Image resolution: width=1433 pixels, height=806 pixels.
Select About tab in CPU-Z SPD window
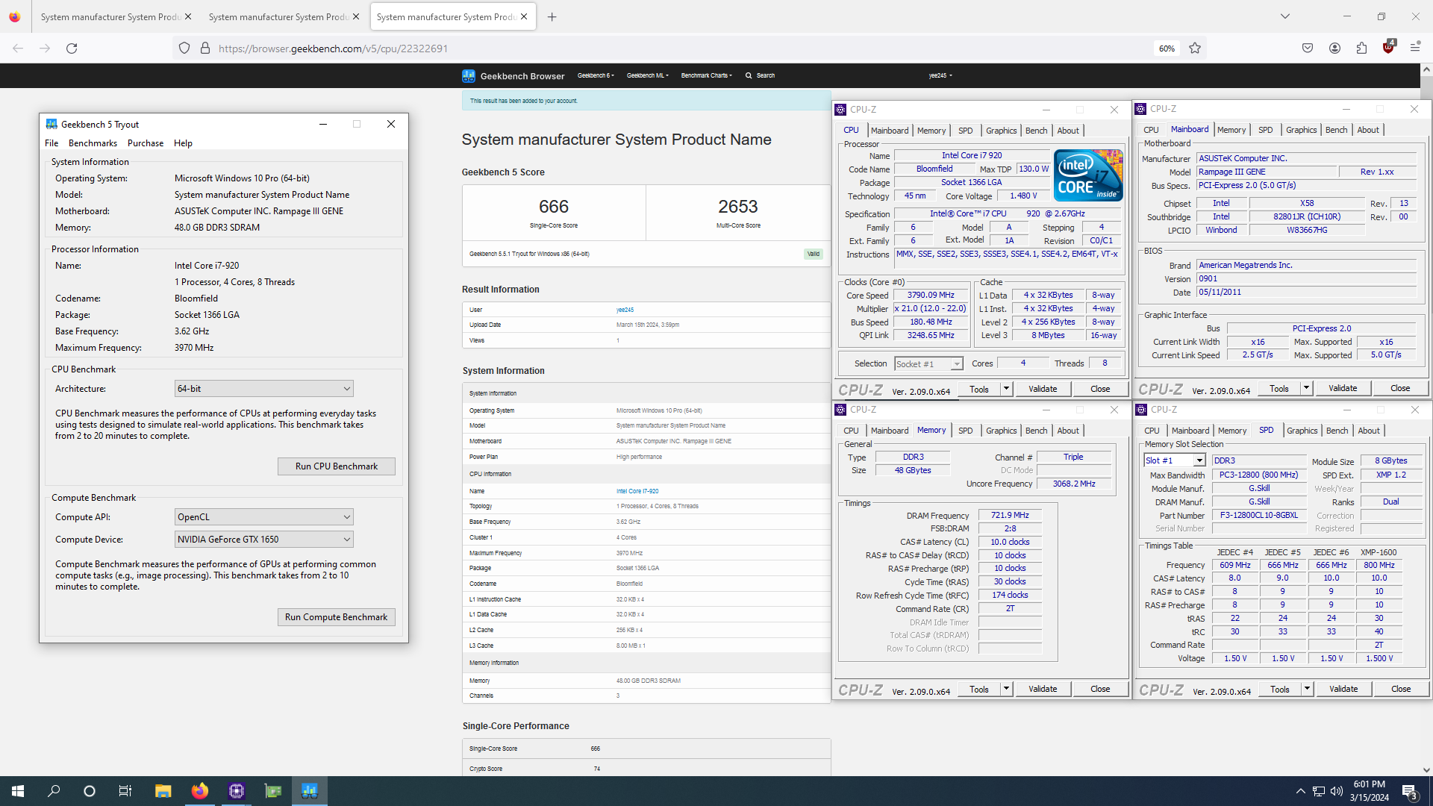click(x=1369, y=431)
